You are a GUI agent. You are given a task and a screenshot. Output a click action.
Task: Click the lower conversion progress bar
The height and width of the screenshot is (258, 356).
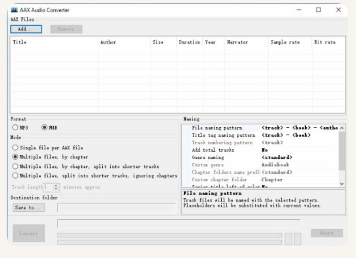170,242
